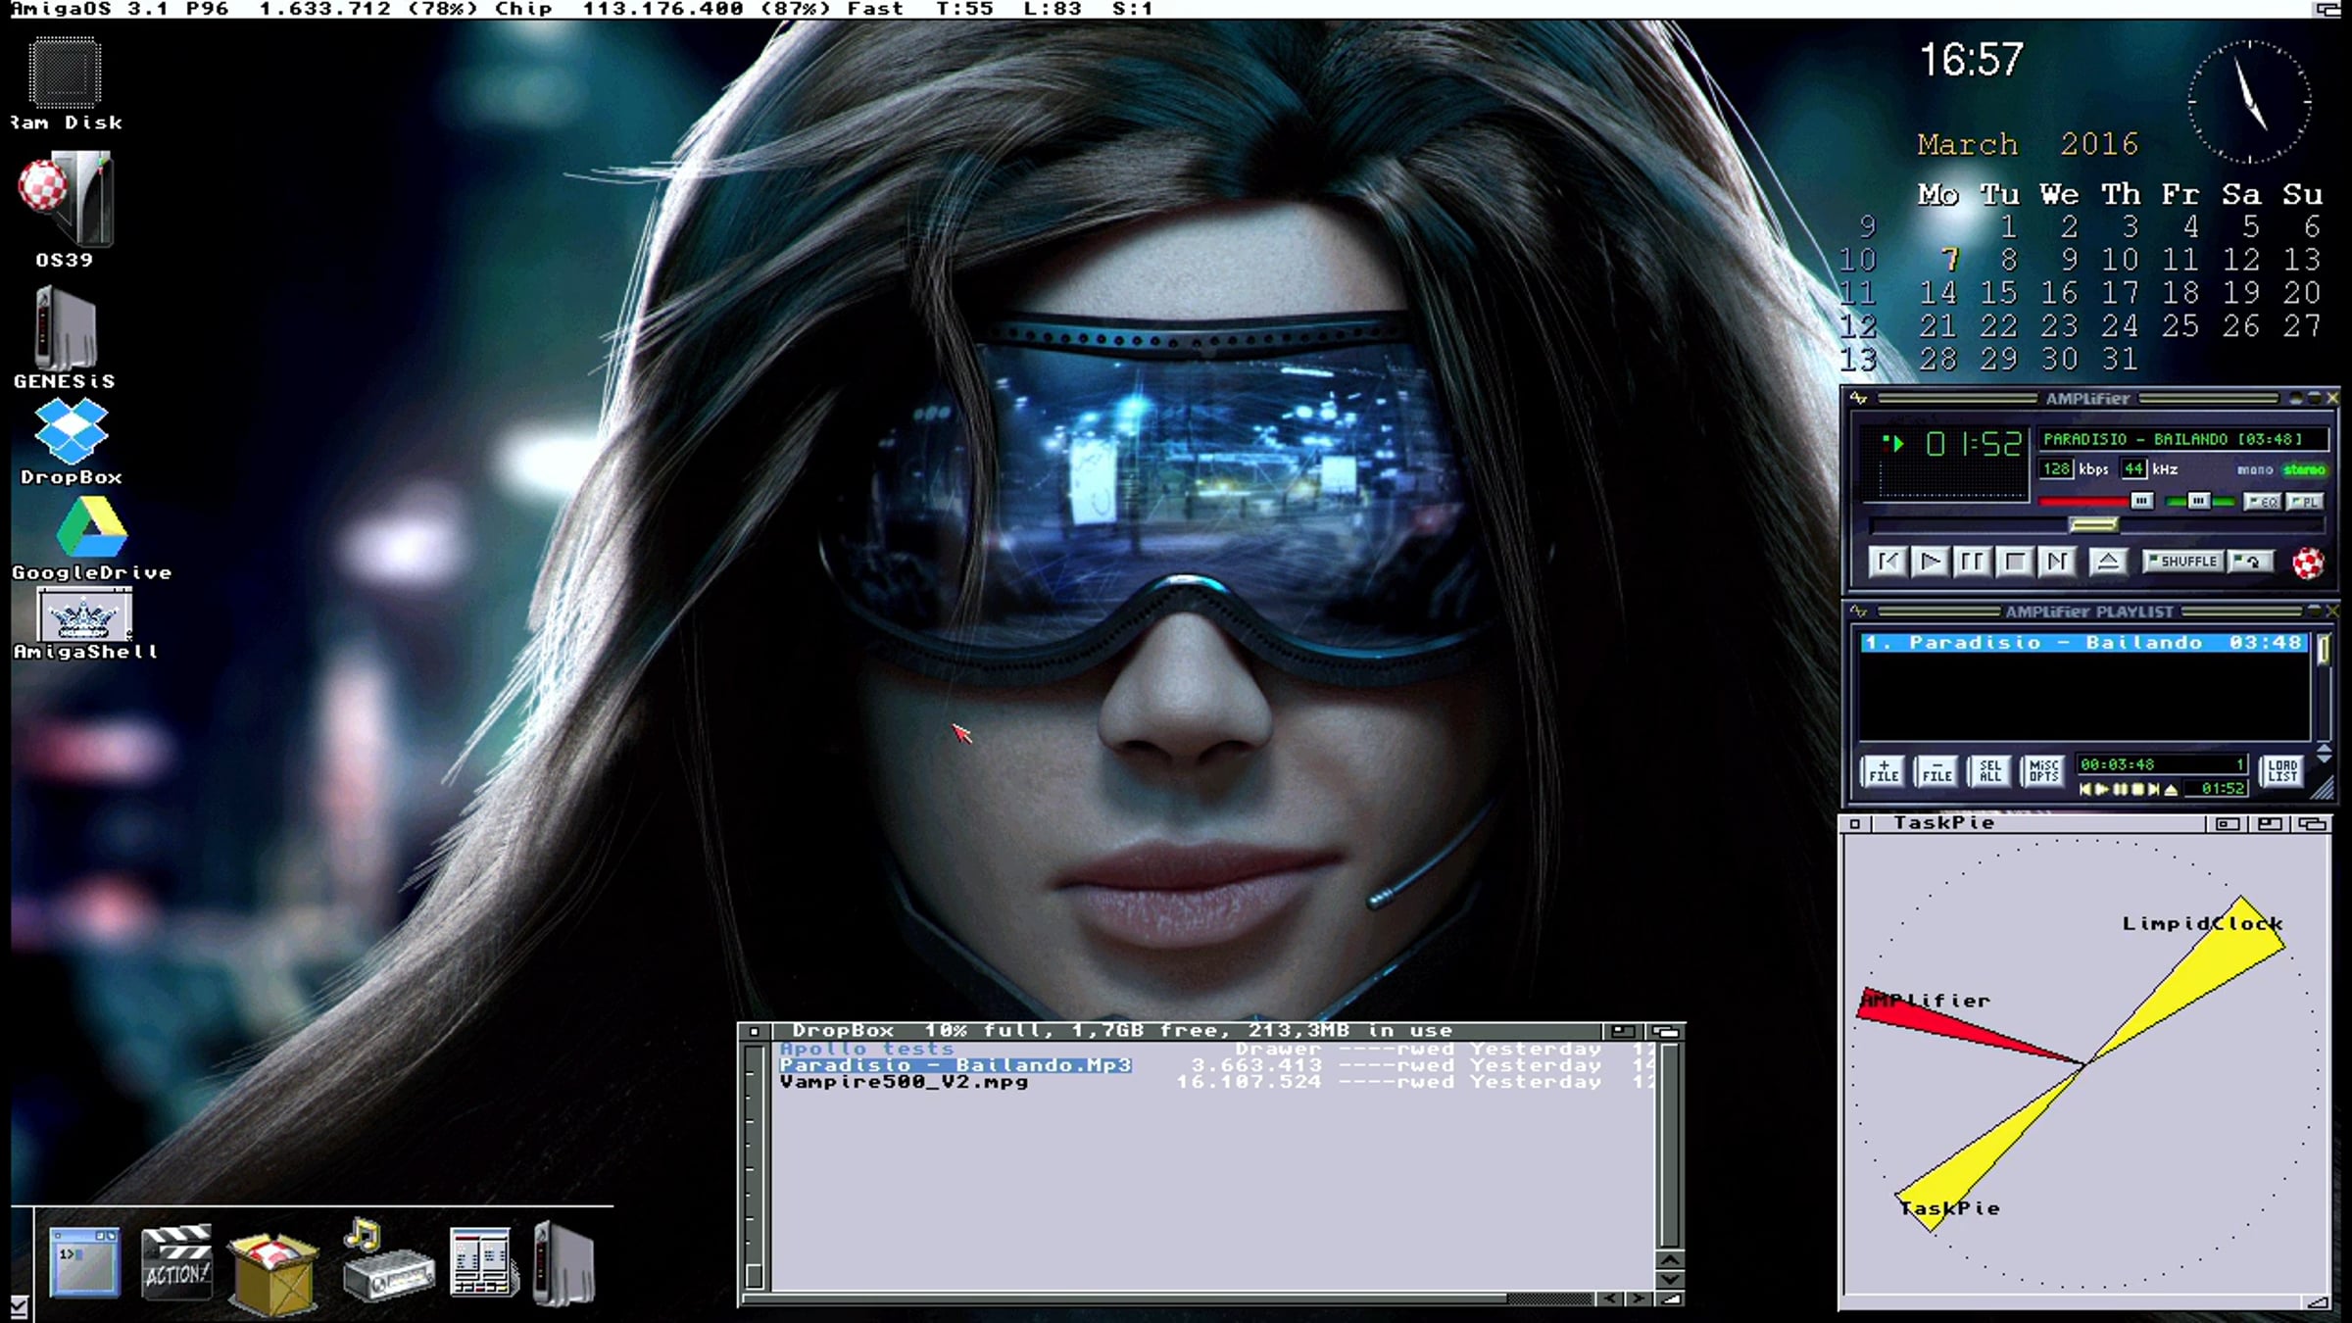Click the DropBox scroll down arrow
The image size is (2352, 1323).
pyautogui.click(x=1670, y=1279)
